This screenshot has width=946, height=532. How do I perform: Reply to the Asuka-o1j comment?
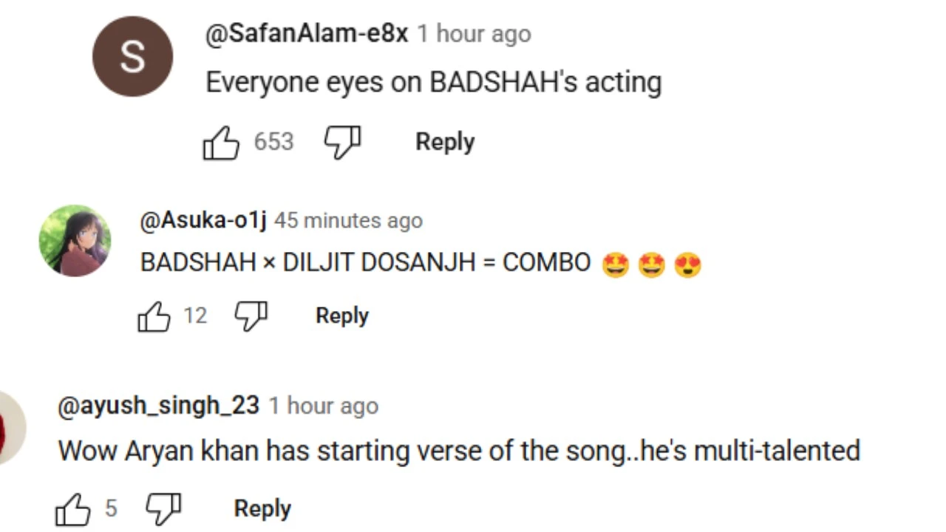342,316
